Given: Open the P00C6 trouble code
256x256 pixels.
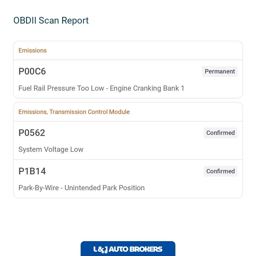Looking at the screenshot, I should click(32, 71).
